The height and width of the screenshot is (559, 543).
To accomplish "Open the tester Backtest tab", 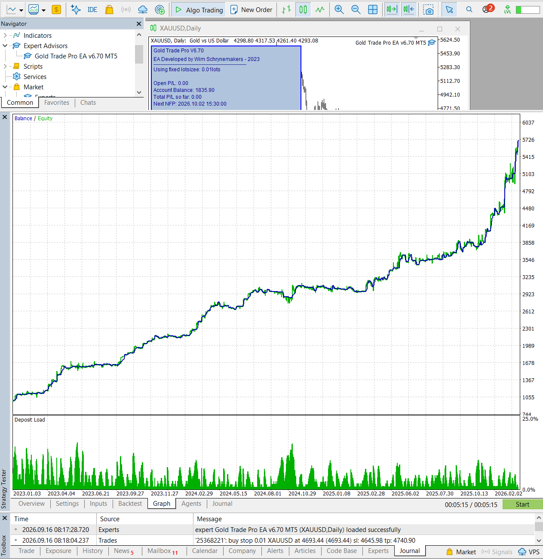I will coord(130,504).
